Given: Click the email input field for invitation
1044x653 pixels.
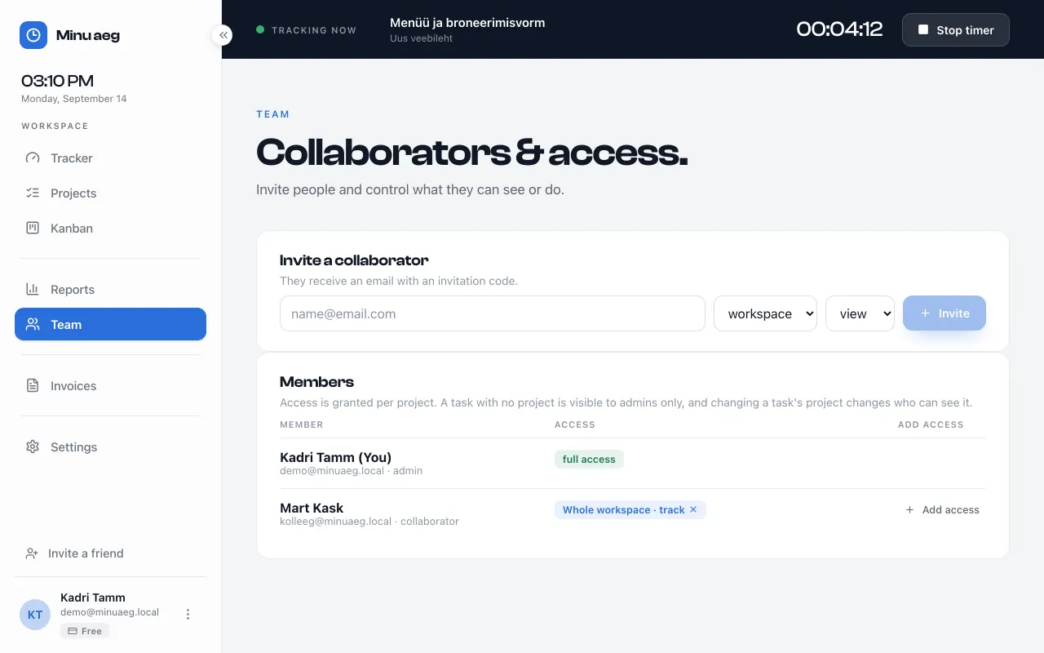Looking at the screenshot, I should point(493,313).
